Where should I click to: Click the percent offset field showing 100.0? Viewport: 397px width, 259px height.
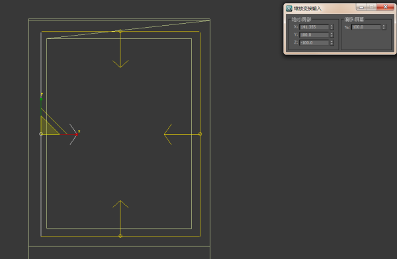coord(366,27)
